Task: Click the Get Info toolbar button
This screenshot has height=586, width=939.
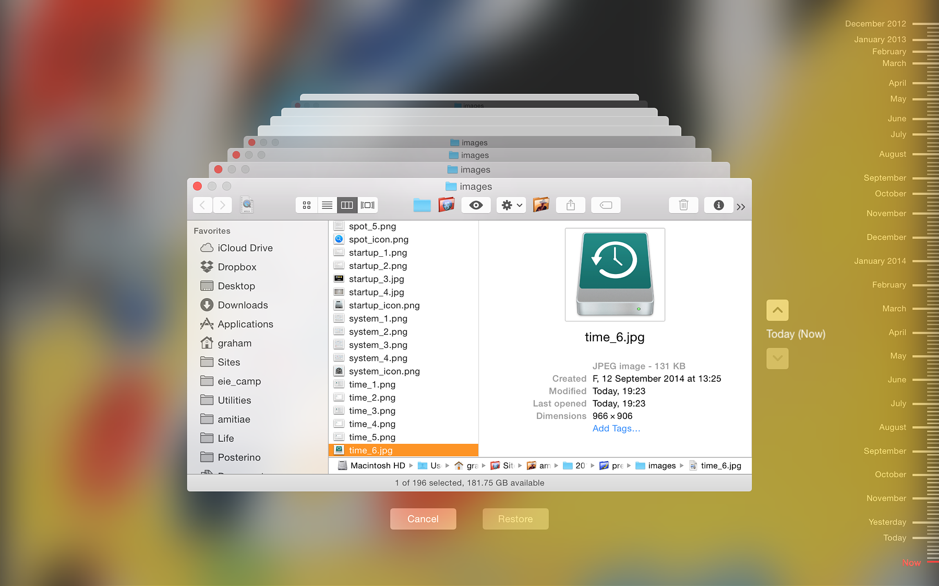Action: coord(719,205)
